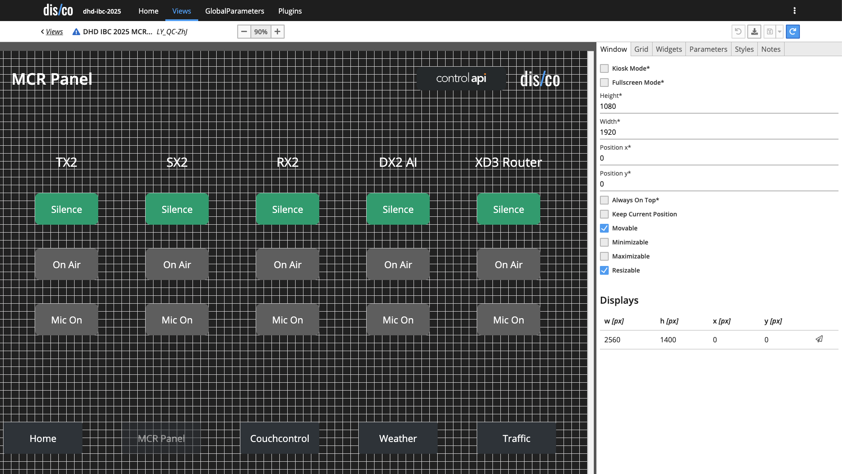
Task: Zoom out with the minus button
Action: (x=244, y=32)
